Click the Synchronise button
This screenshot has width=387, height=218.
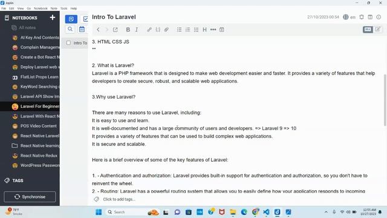point(30,197)
